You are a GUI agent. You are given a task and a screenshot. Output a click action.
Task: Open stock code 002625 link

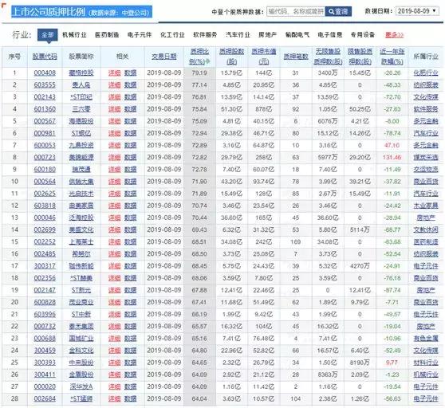[x=45, y=194]
